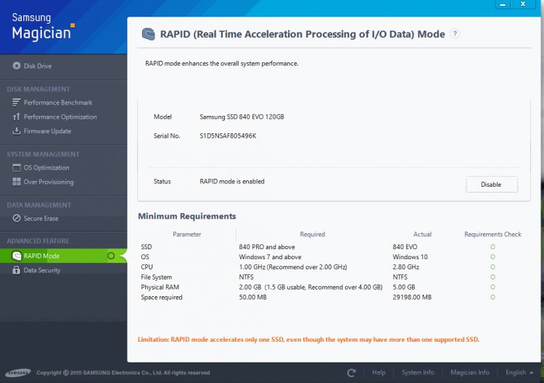Minimize the Magician window
The height and width of the screenshot is (383, 544).
click(x=501, y=4)
